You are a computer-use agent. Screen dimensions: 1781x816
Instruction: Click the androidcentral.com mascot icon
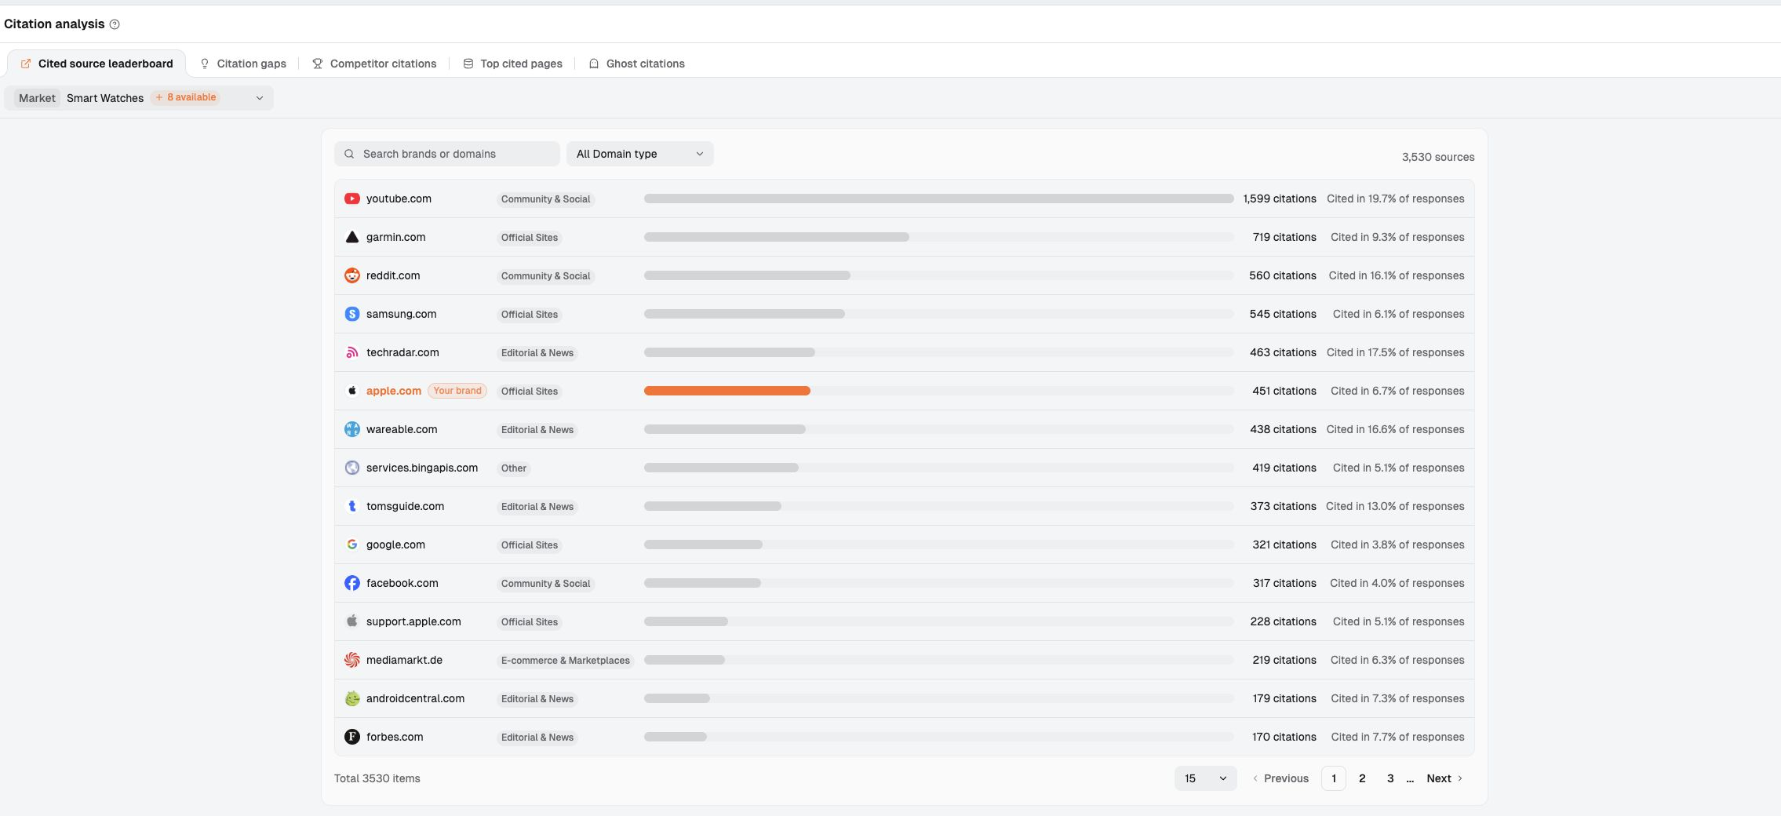point(352,698)
